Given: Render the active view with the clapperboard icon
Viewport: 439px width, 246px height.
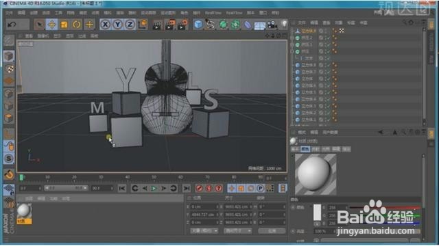Looking at the screenshot, I should tap(157, 25).
